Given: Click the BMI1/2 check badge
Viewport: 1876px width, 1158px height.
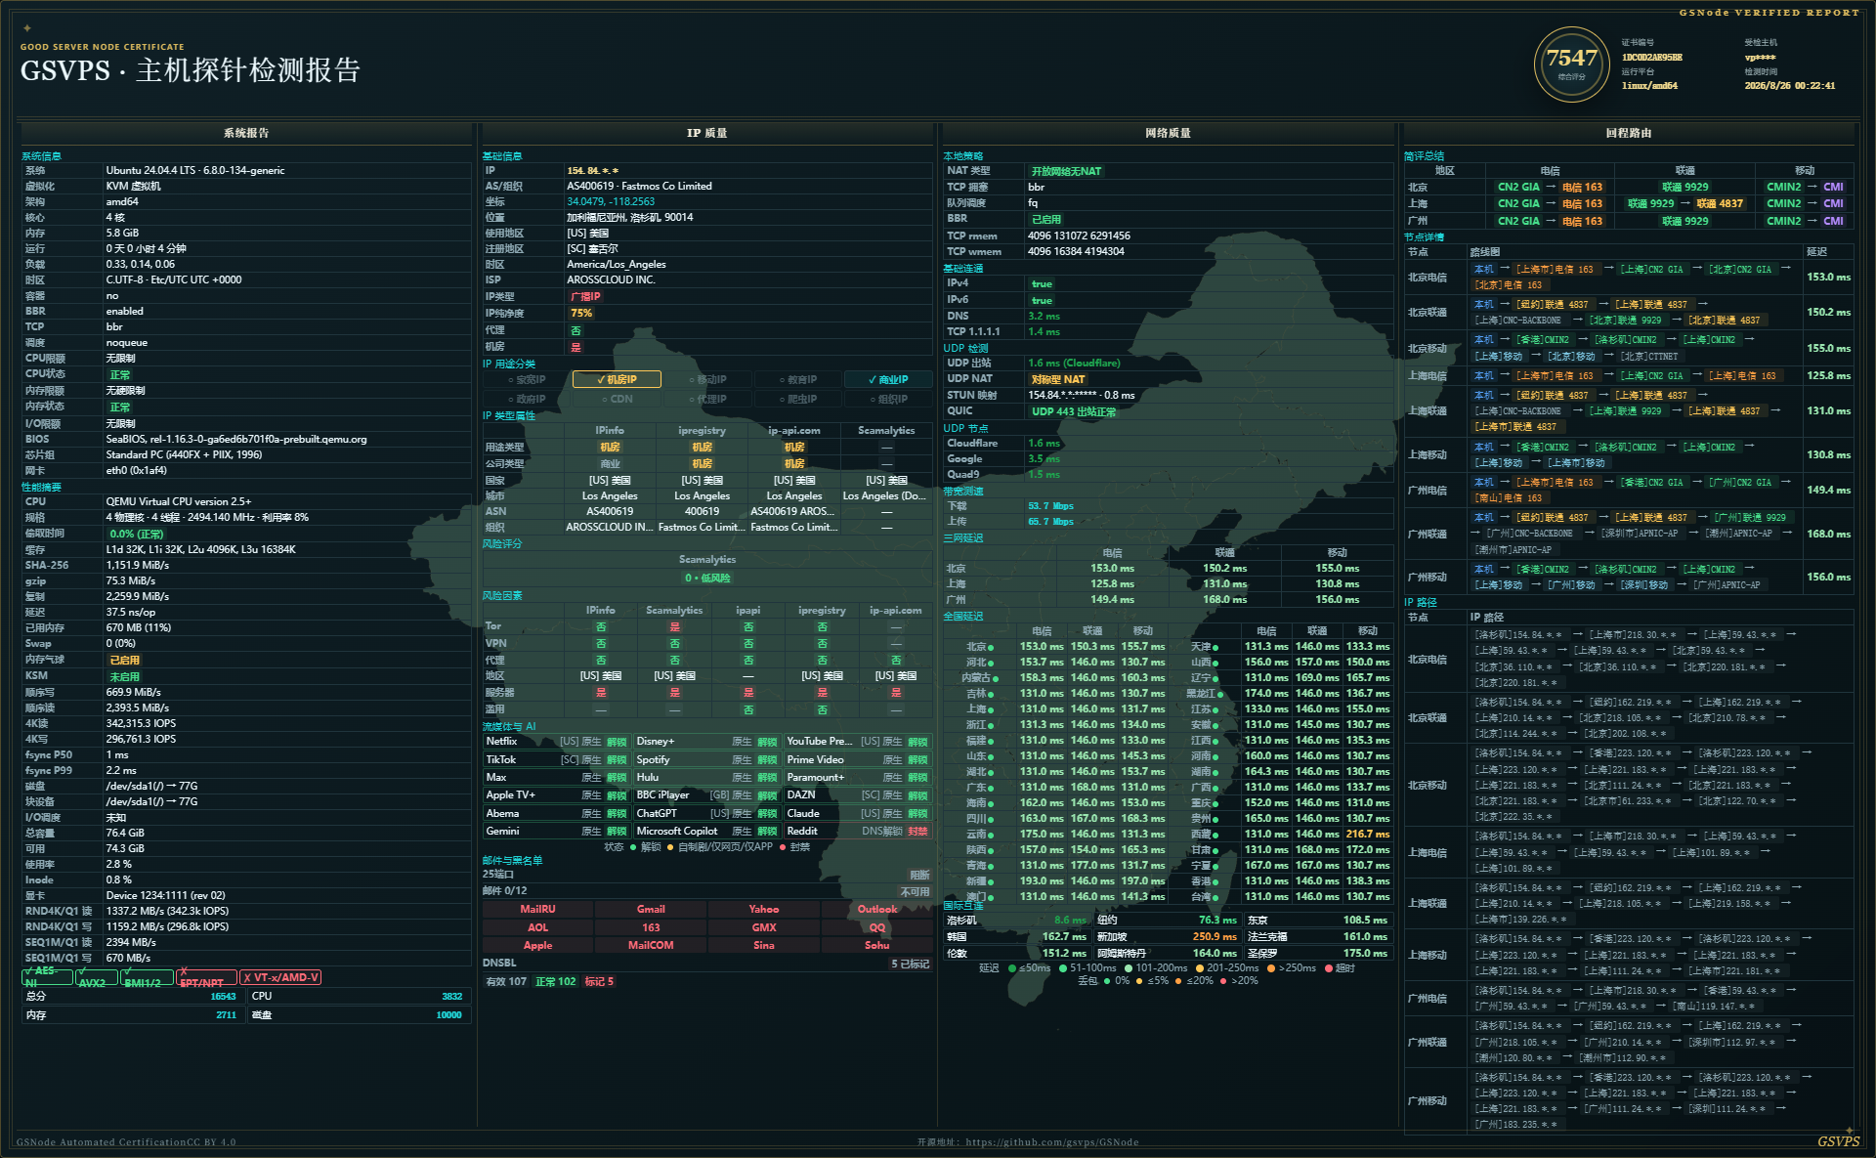Looking at the screenshot, I should coord(148,977).
